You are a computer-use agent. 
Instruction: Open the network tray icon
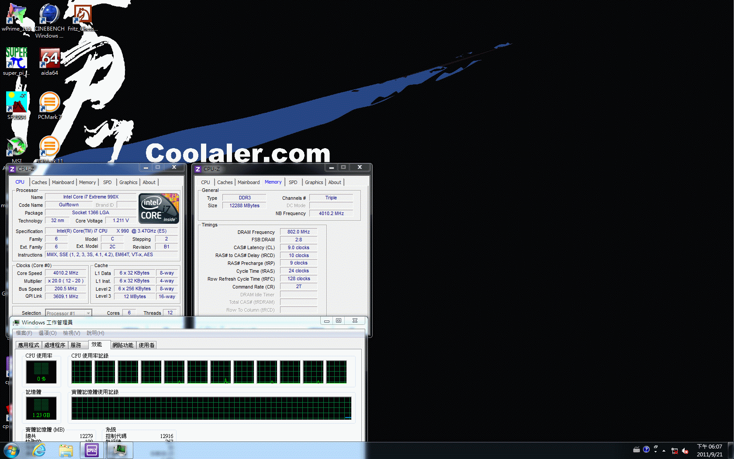pyautogui.click(x=675, y=451)
